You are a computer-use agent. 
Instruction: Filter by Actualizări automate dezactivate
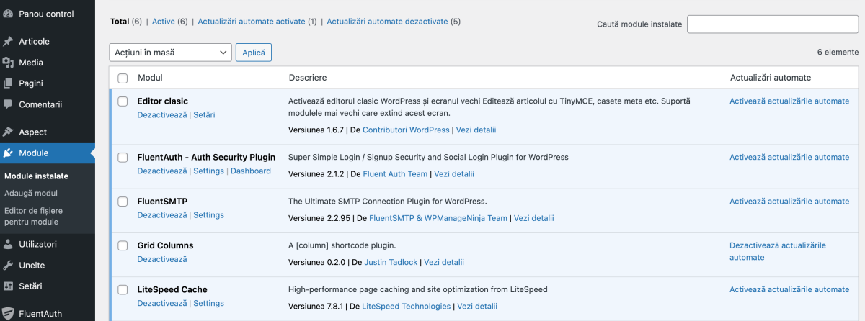387,22
